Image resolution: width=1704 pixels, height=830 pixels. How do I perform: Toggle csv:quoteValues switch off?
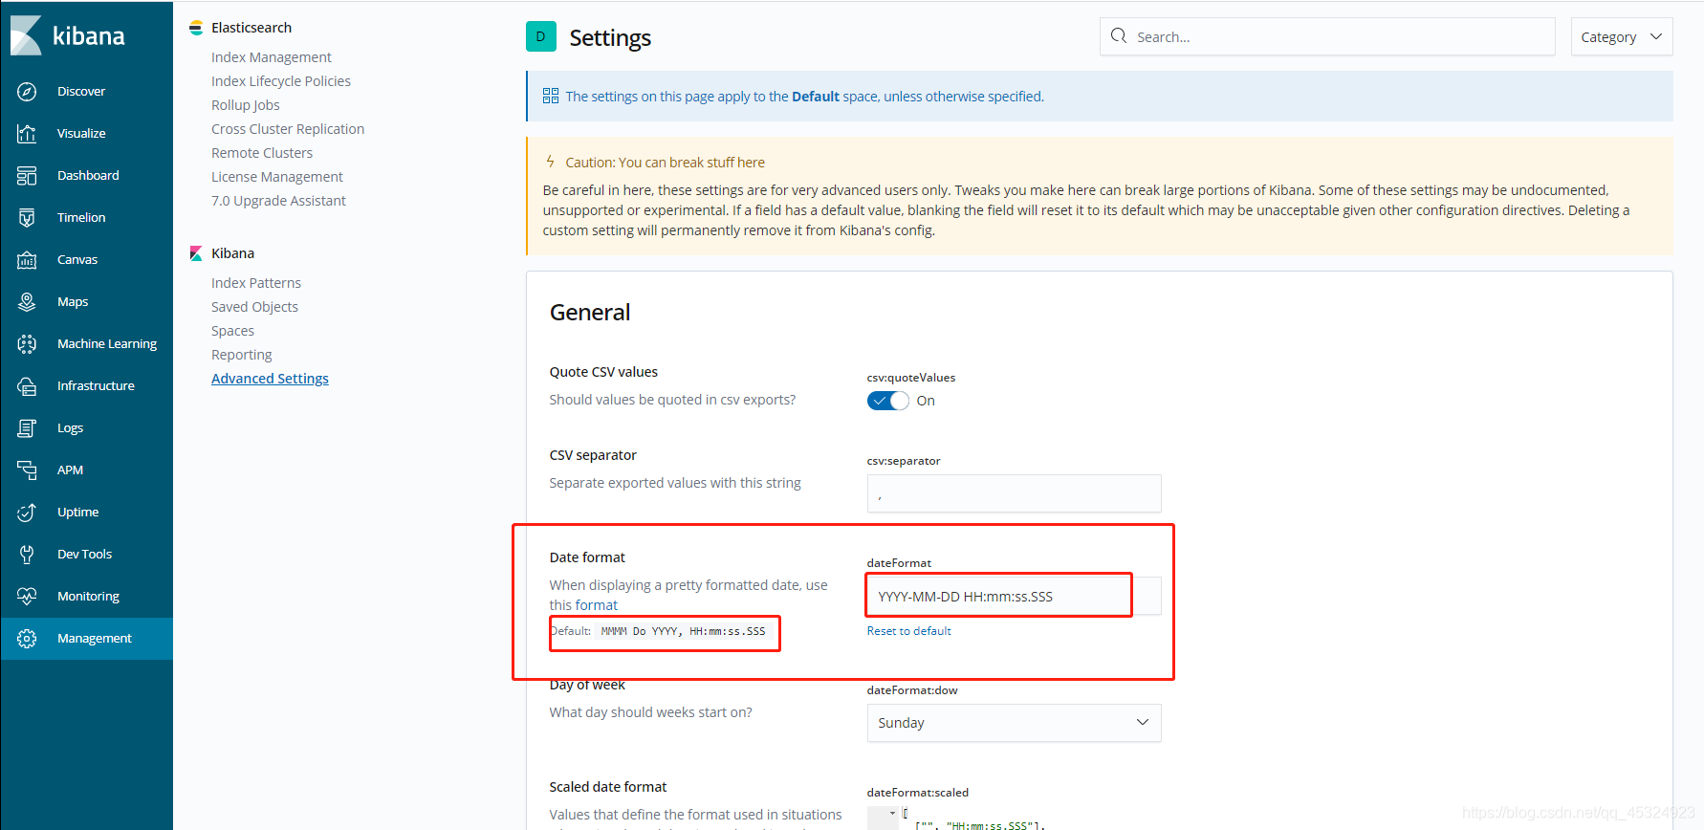[x=888, y=401]
